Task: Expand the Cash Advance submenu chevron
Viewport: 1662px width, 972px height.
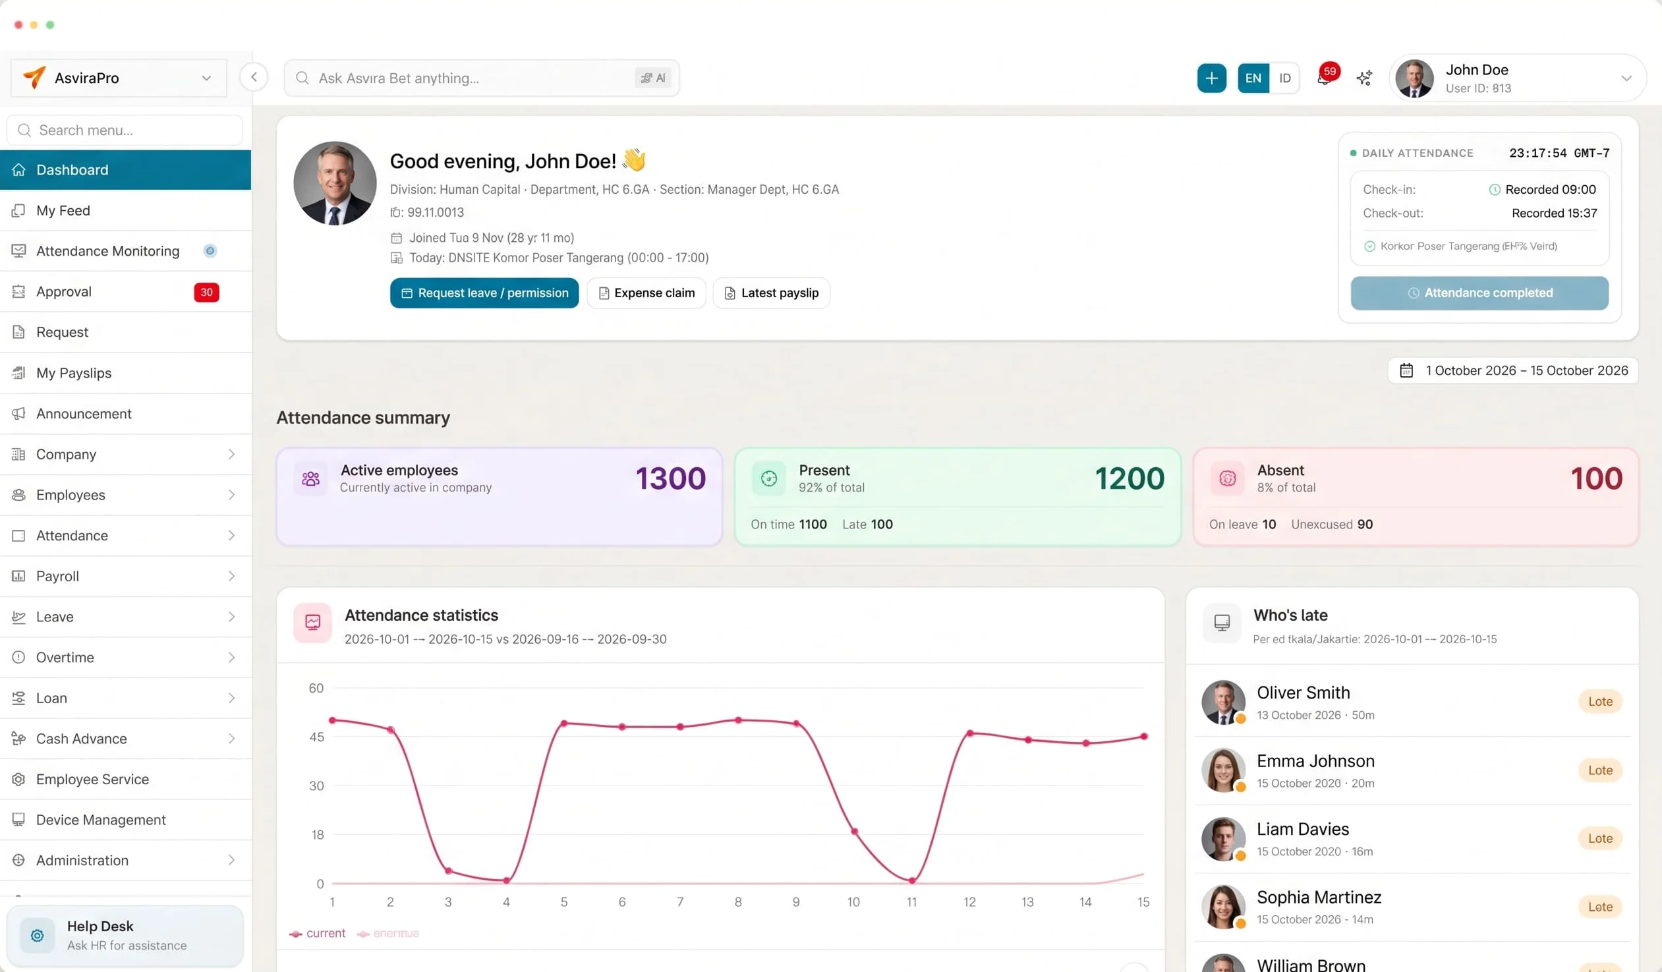Action: [231, 739]
